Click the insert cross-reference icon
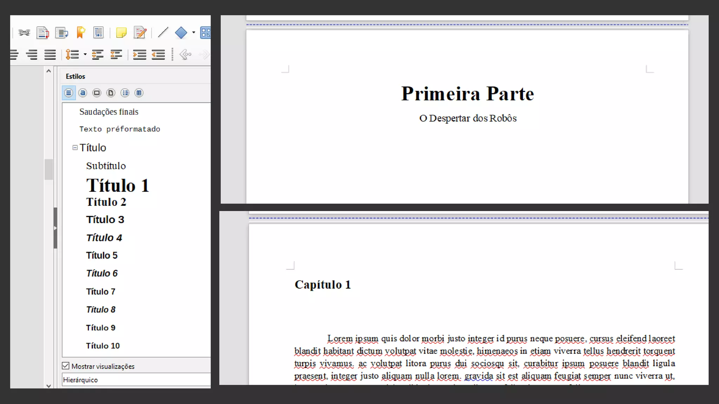This screenshot has height=404, width=719. (99, 33)
